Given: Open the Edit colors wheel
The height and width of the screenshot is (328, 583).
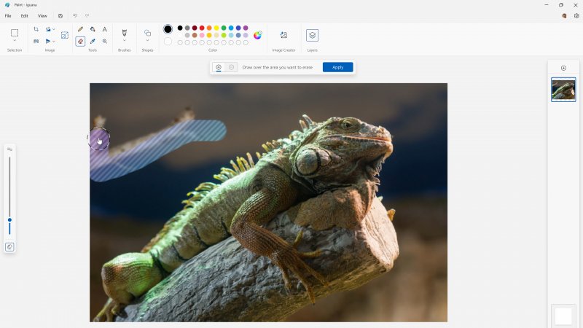Looking at the screenshot, I should [x=257, y=35].
